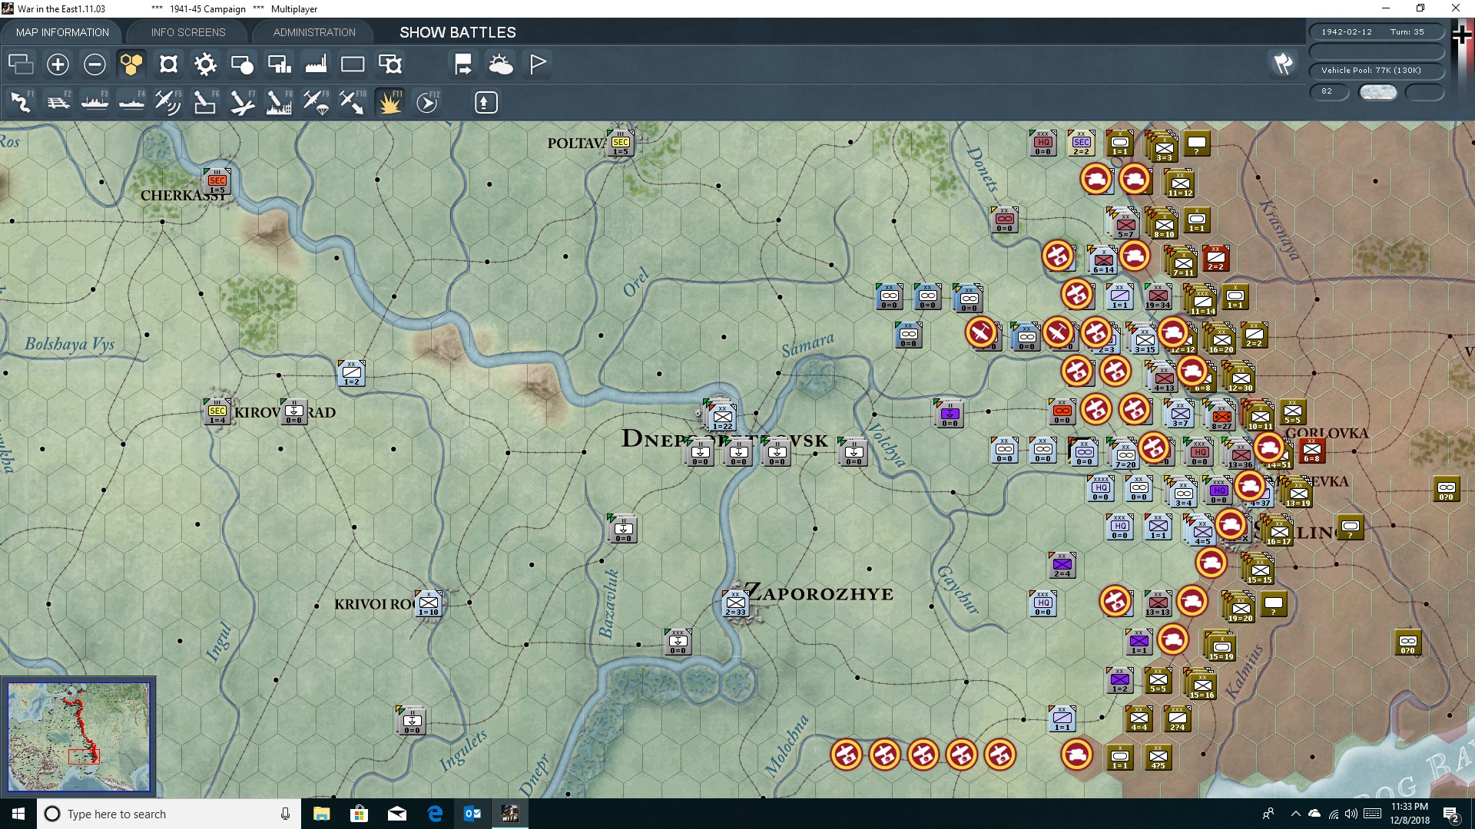Viewport: 1475px width, 829px height.
Task: Select F8 bomb city mode
Action: [x=279, y=102]
